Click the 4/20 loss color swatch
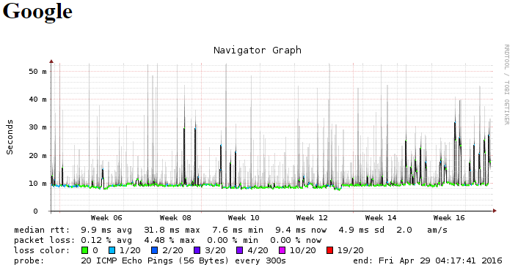The height and width of the screenshot is (270, 518). [239, 250]
